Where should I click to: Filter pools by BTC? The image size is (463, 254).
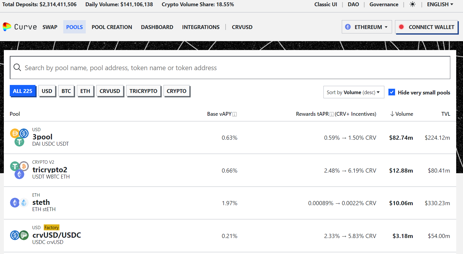pos(66,91)
